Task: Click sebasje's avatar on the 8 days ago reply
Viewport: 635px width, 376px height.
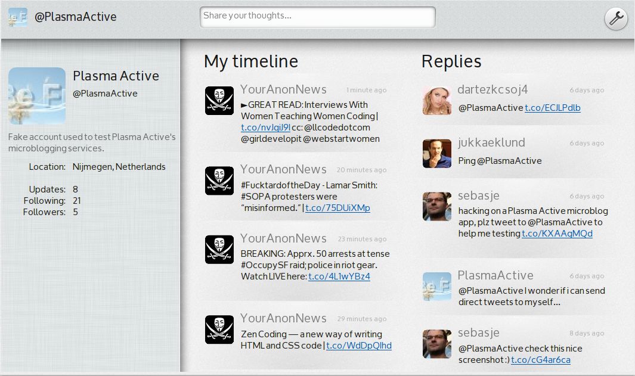Action: coord(437,344)
